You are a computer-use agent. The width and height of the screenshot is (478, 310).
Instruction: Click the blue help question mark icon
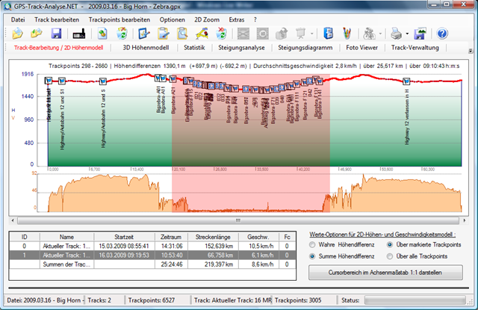point(442,34)
